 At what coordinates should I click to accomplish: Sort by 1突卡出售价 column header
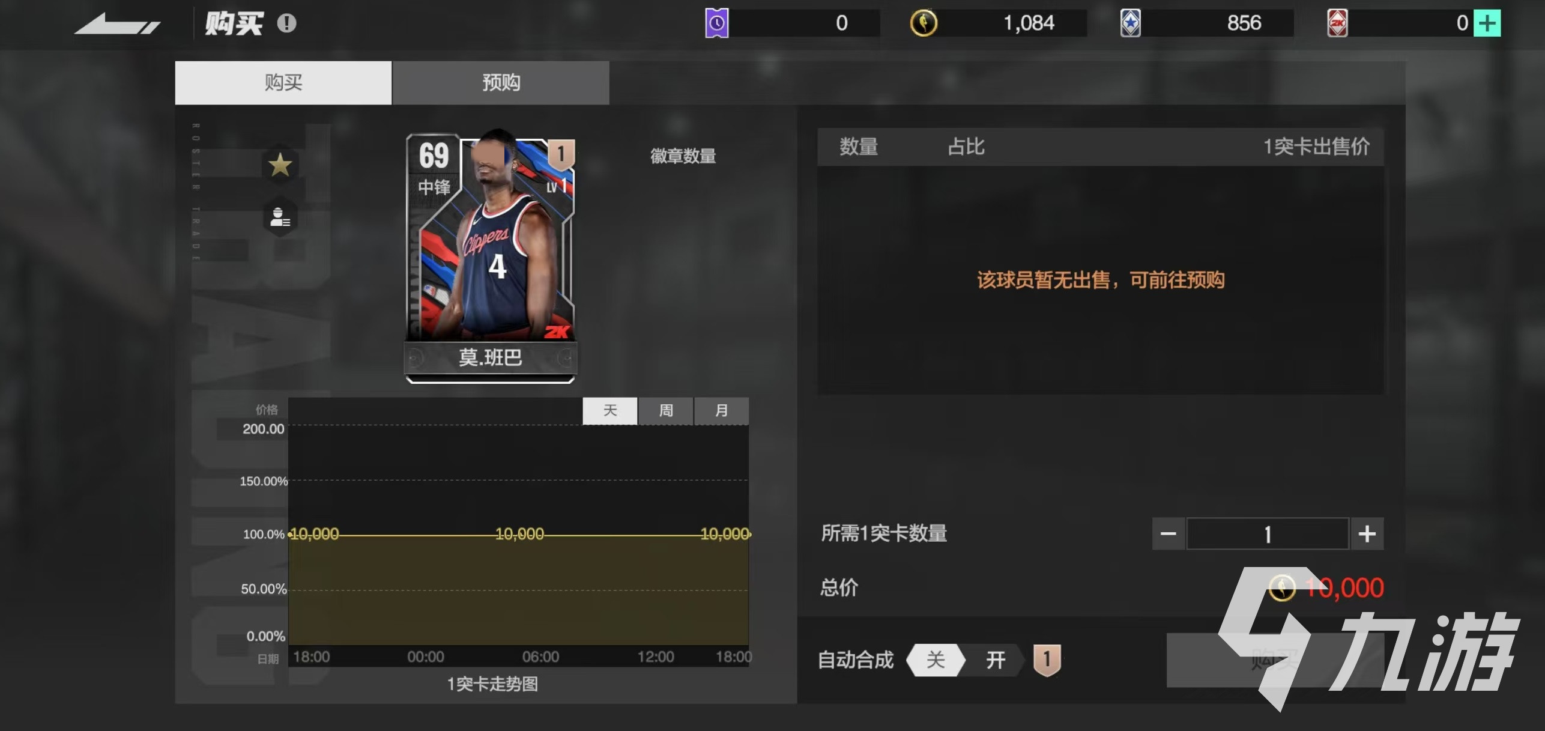tap(1316, 147)
